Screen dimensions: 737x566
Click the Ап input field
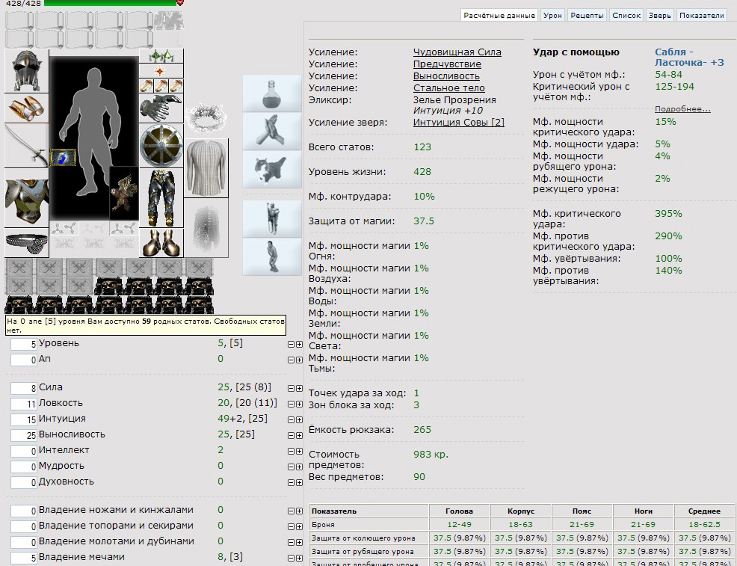coord(23,360)
